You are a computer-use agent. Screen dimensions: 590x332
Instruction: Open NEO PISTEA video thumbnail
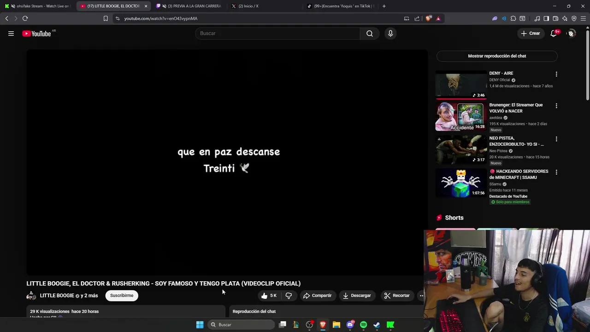click(461, 149)
